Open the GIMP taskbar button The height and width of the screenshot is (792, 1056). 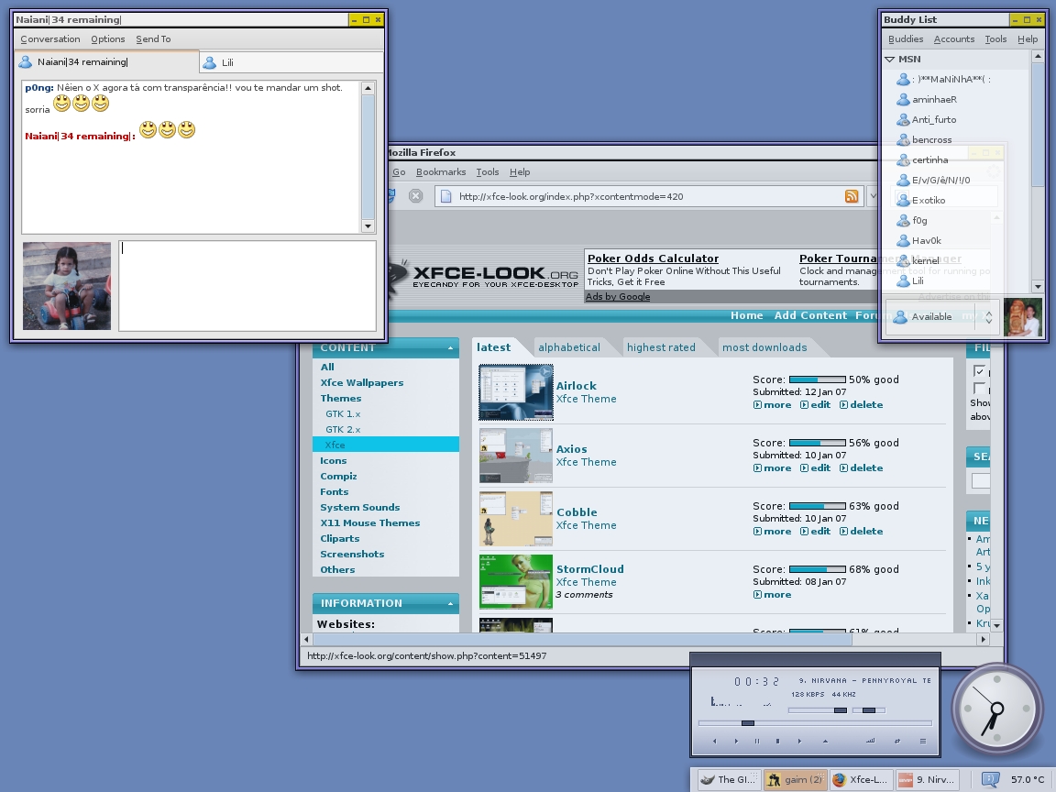coord(728,779)
